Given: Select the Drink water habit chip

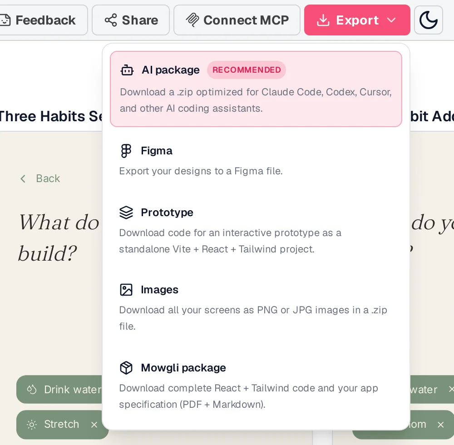Looking at the screenshot, I should (x=59, y=390).
